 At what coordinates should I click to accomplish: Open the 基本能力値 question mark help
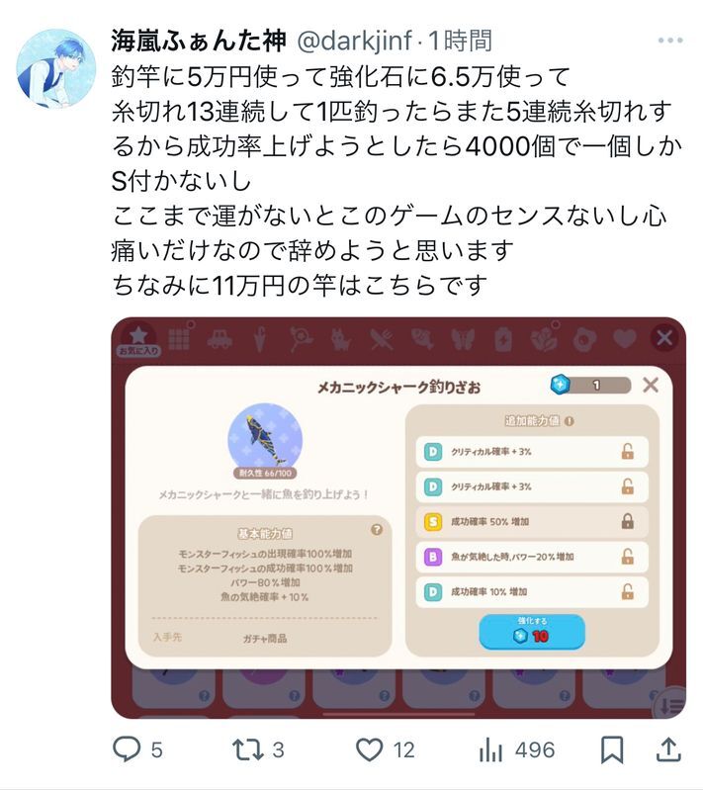[376, 530]
